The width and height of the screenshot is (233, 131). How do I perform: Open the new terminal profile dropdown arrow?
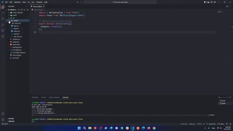[x=221, y=98]
